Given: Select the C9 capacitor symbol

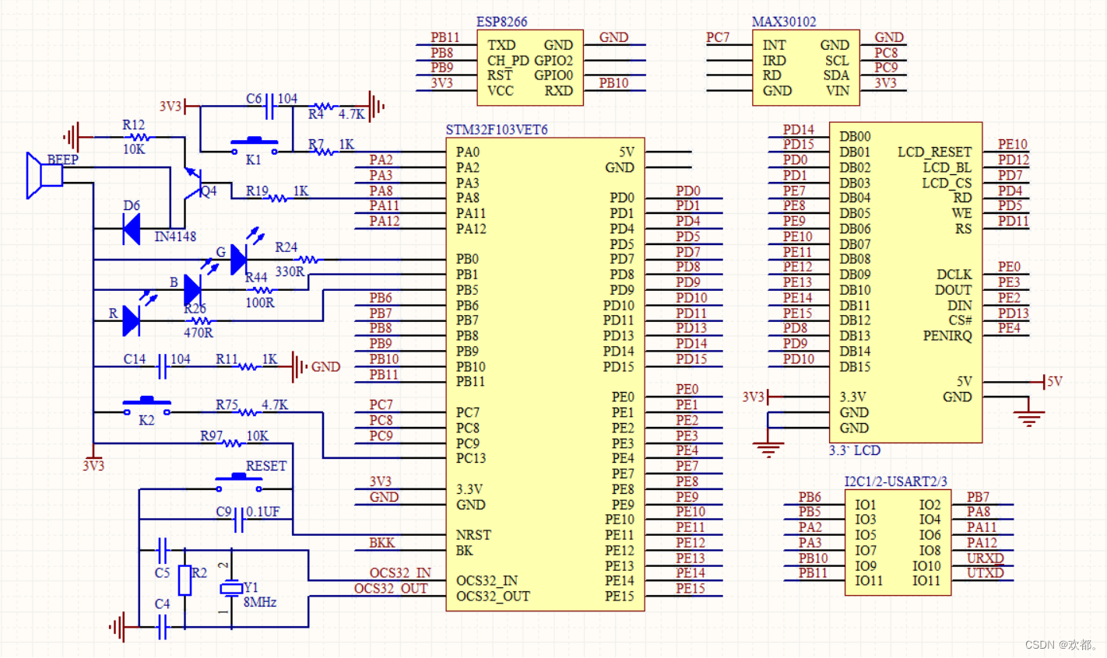Looking at the screenshot, I should point(239,520).
